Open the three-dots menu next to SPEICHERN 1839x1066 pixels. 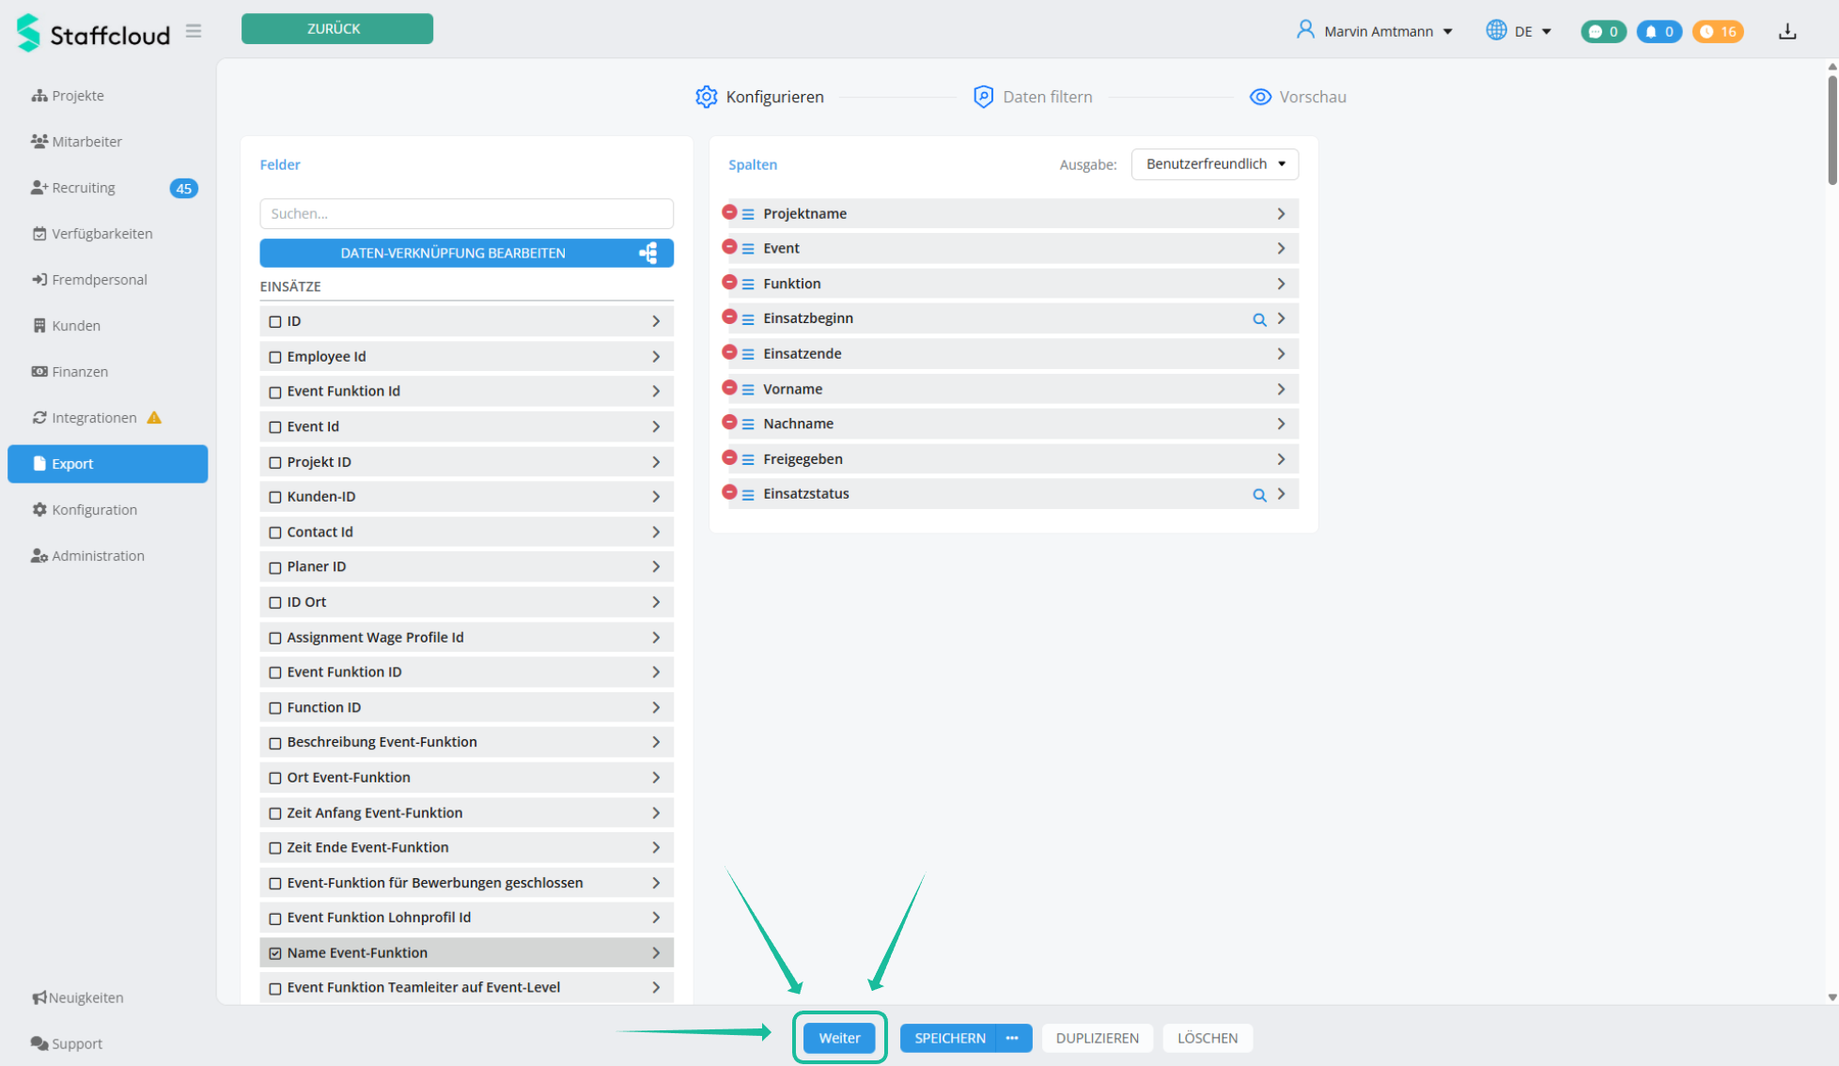1012,1038
